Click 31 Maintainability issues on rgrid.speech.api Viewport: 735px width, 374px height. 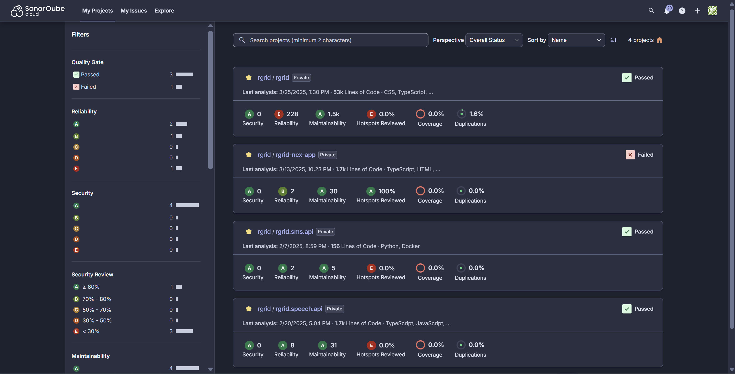click(334, 345)
